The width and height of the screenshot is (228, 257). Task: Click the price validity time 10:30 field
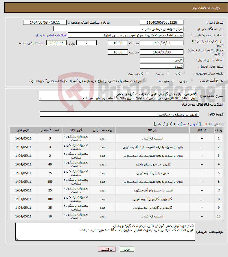(117, 52)
